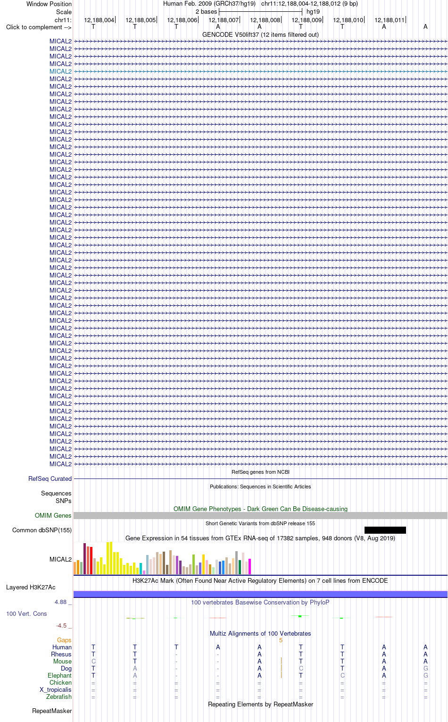Screen dimensions: 448x722
Task: Click the 'Scale' row label
Action: pyautogui.click(x=64, y=12)
